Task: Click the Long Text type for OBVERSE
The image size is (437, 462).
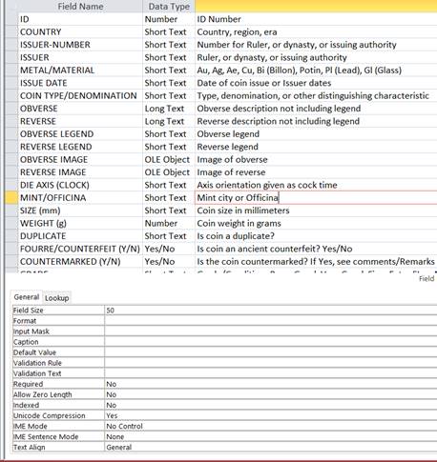Action: [169, 109]
